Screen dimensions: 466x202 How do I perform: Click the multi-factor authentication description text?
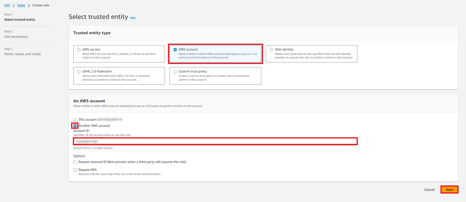120,174
